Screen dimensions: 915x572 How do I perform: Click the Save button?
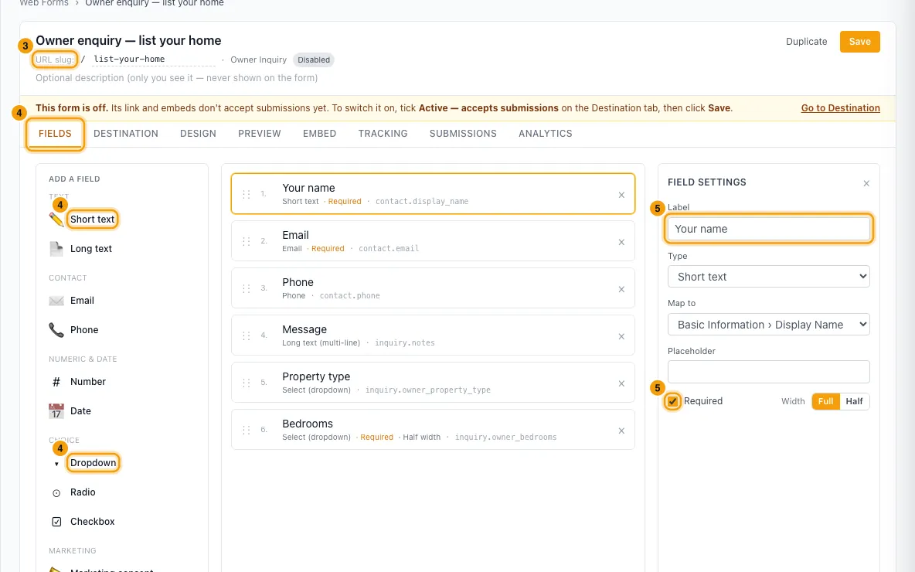tap(859, 42)
